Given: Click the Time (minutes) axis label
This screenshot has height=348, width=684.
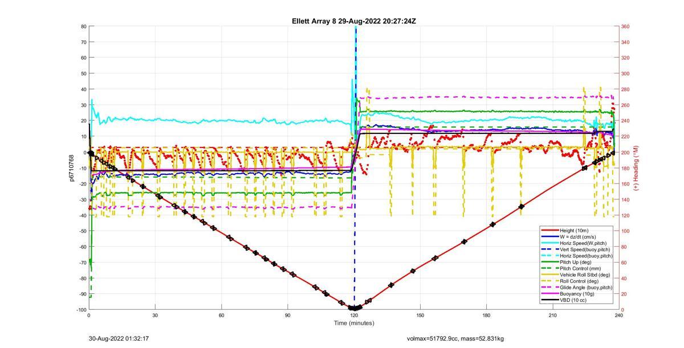Looking at the screenshot, I should [x=353, y=323].
